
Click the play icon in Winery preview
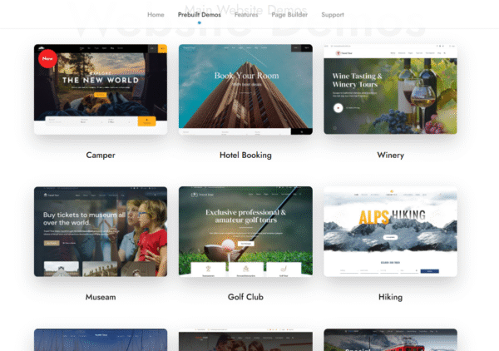click(x=338, y=108)
